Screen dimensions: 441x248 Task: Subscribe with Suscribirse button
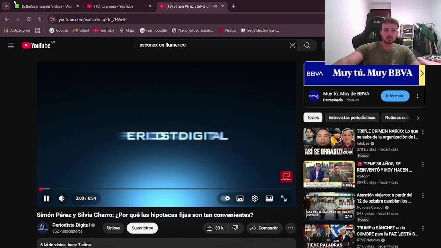(x=142, y=228)
